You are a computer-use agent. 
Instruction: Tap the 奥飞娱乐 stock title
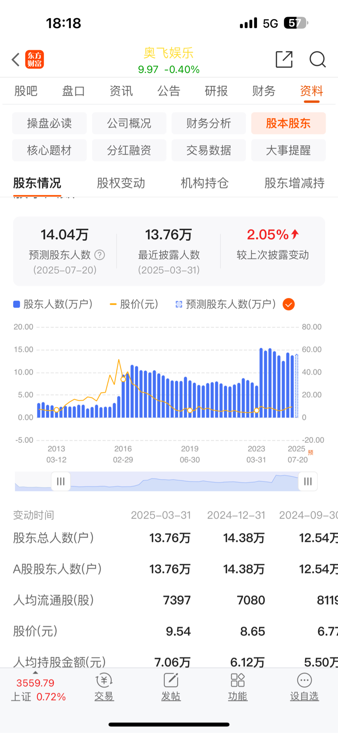pos(169,53)
